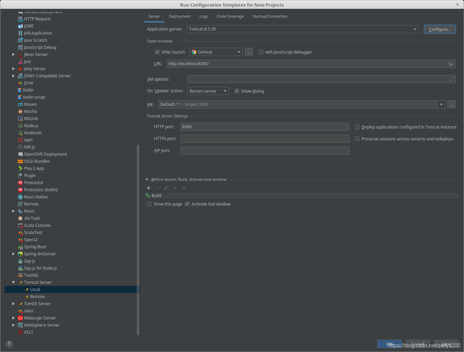Move before-launch task up arrow

click(175, 188)
